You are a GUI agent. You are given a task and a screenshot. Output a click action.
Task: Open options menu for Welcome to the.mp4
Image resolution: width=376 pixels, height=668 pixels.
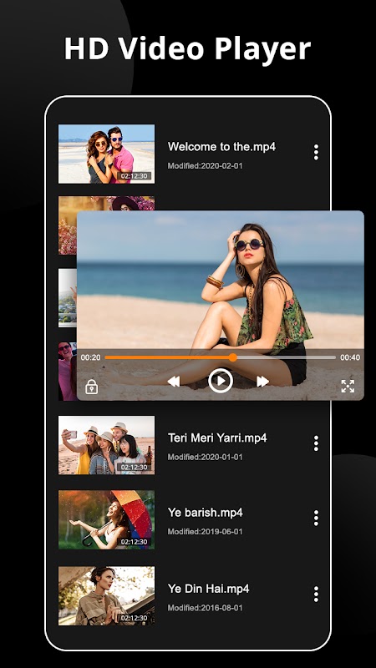point(316,152)
